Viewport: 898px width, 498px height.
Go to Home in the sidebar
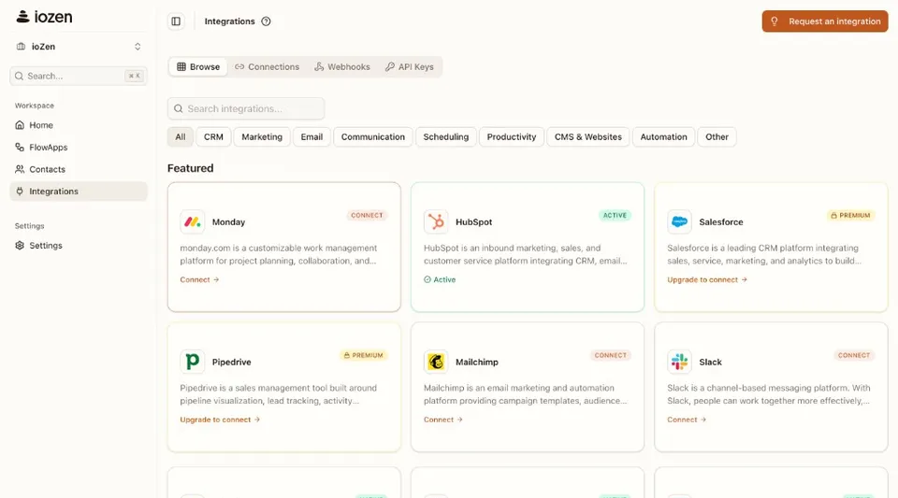[79, 125]
